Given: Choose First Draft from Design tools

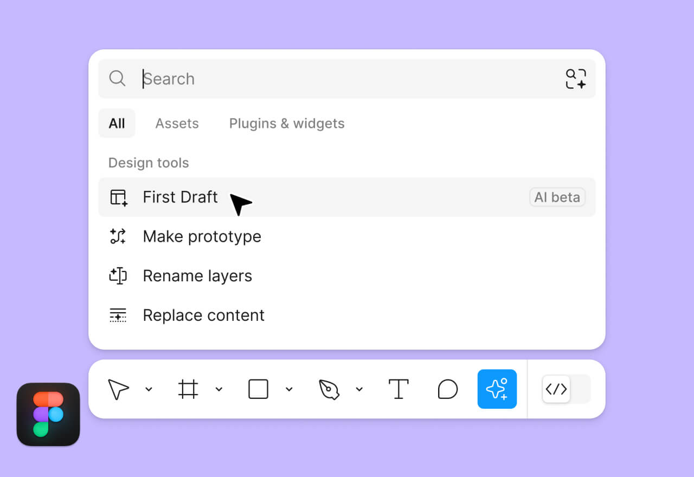Looking at the screenshot, I should point(180,197).
